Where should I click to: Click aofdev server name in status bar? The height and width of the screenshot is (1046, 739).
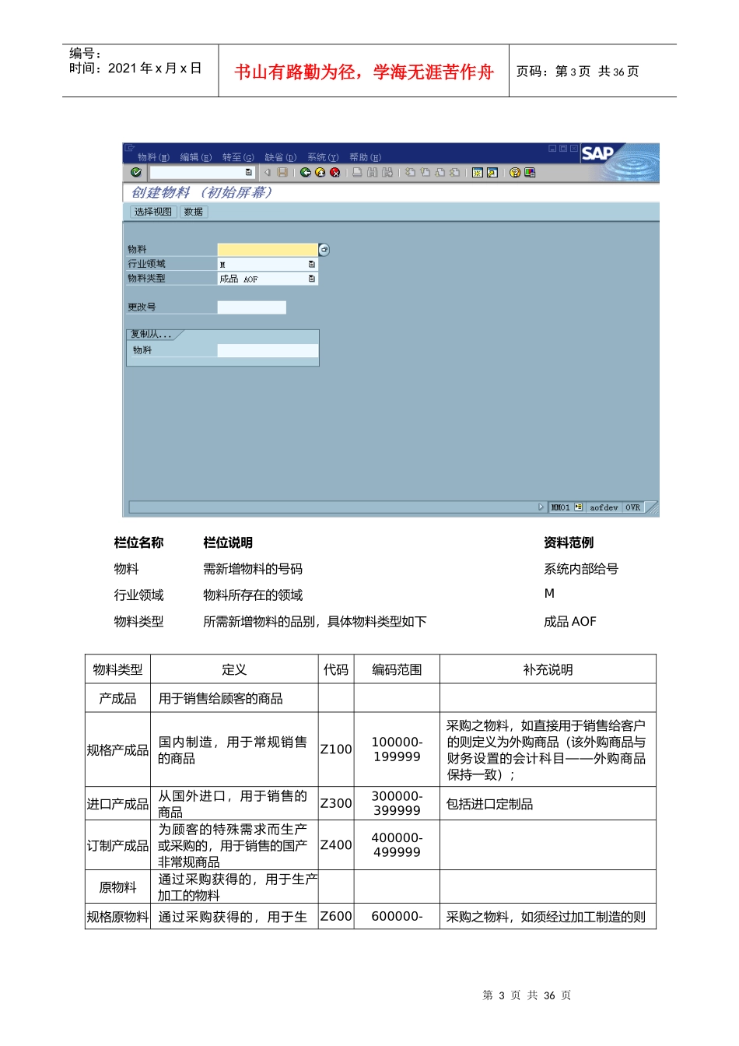604,507
